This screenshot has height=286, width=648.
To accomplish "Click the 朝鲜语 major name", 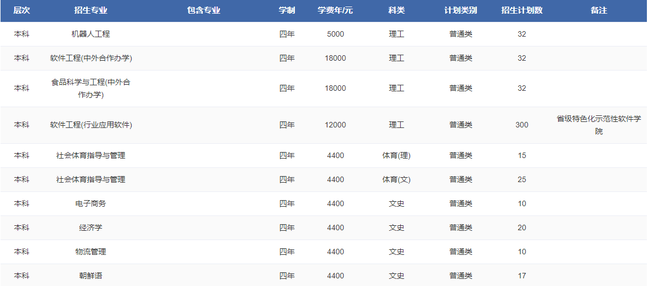I will click(x=90, y=276).
